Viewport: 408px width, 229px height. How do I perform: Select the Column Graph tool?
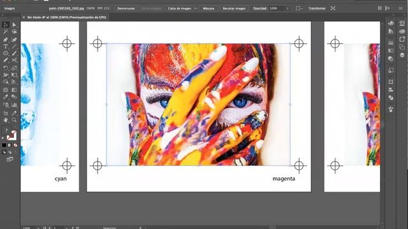[x=14, y=105]
